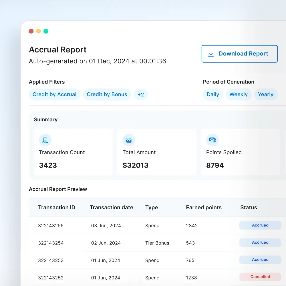Click the yellow traffic light dot
Screen dimensions: 286x286
(38, 31)
